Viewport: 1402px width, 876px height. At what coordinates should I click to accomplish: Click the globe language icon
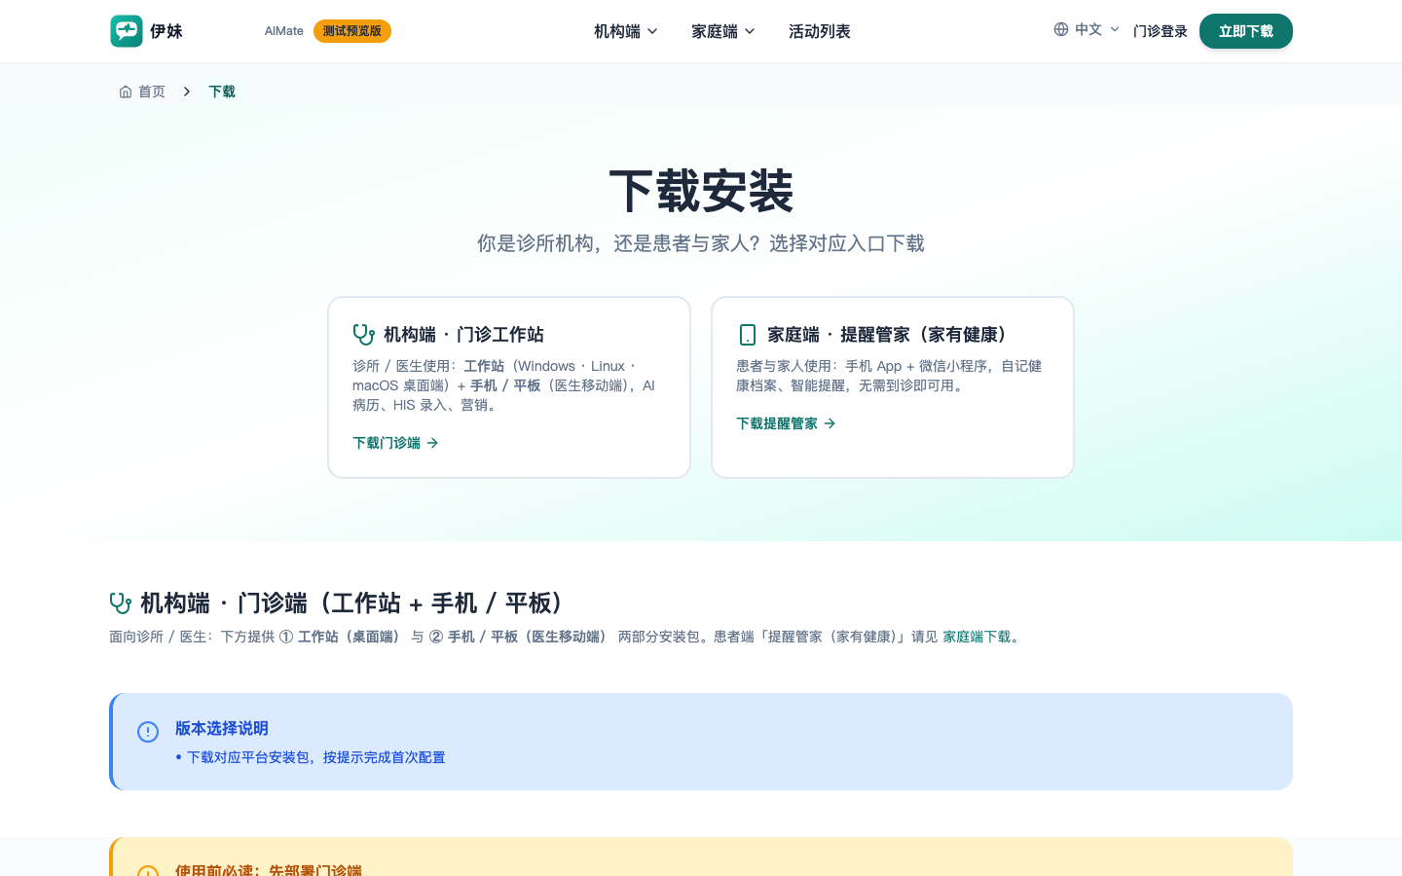pyautogui.click(x=1061, y=29)
